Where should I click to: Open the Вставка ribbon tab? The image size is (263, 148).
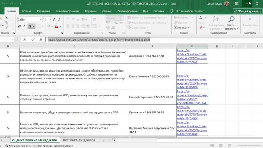[x=27, y=11]
